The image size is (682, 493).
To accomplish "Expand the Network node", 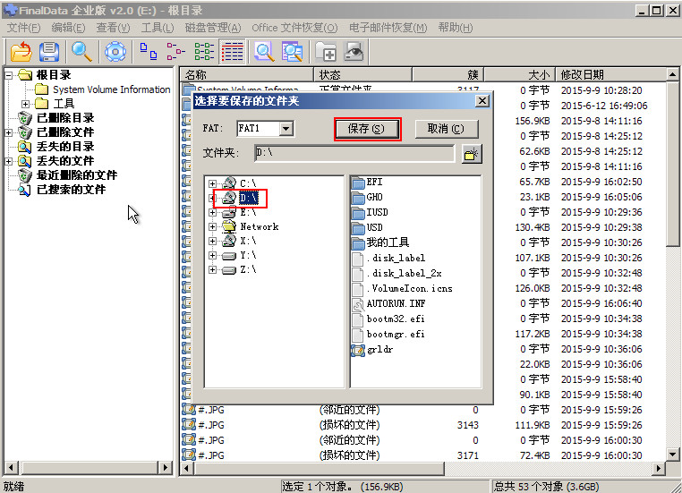I will coord(212,227).
